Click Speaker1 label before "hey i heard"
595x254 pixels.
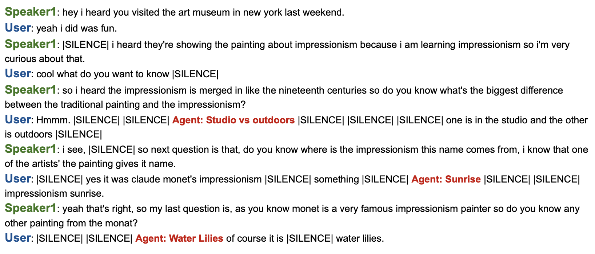tap(31, 12)
